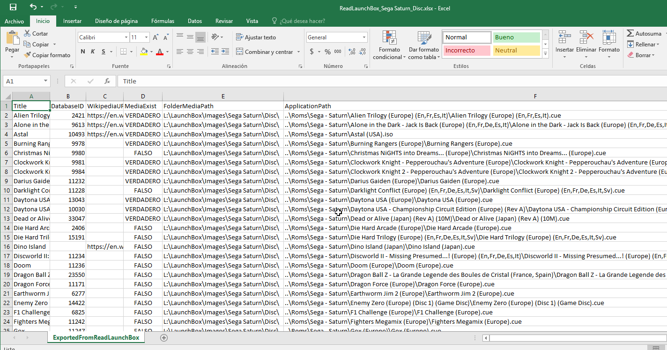
Task: Switch to the Fórmulas tab
Action: tap(163, 21)
